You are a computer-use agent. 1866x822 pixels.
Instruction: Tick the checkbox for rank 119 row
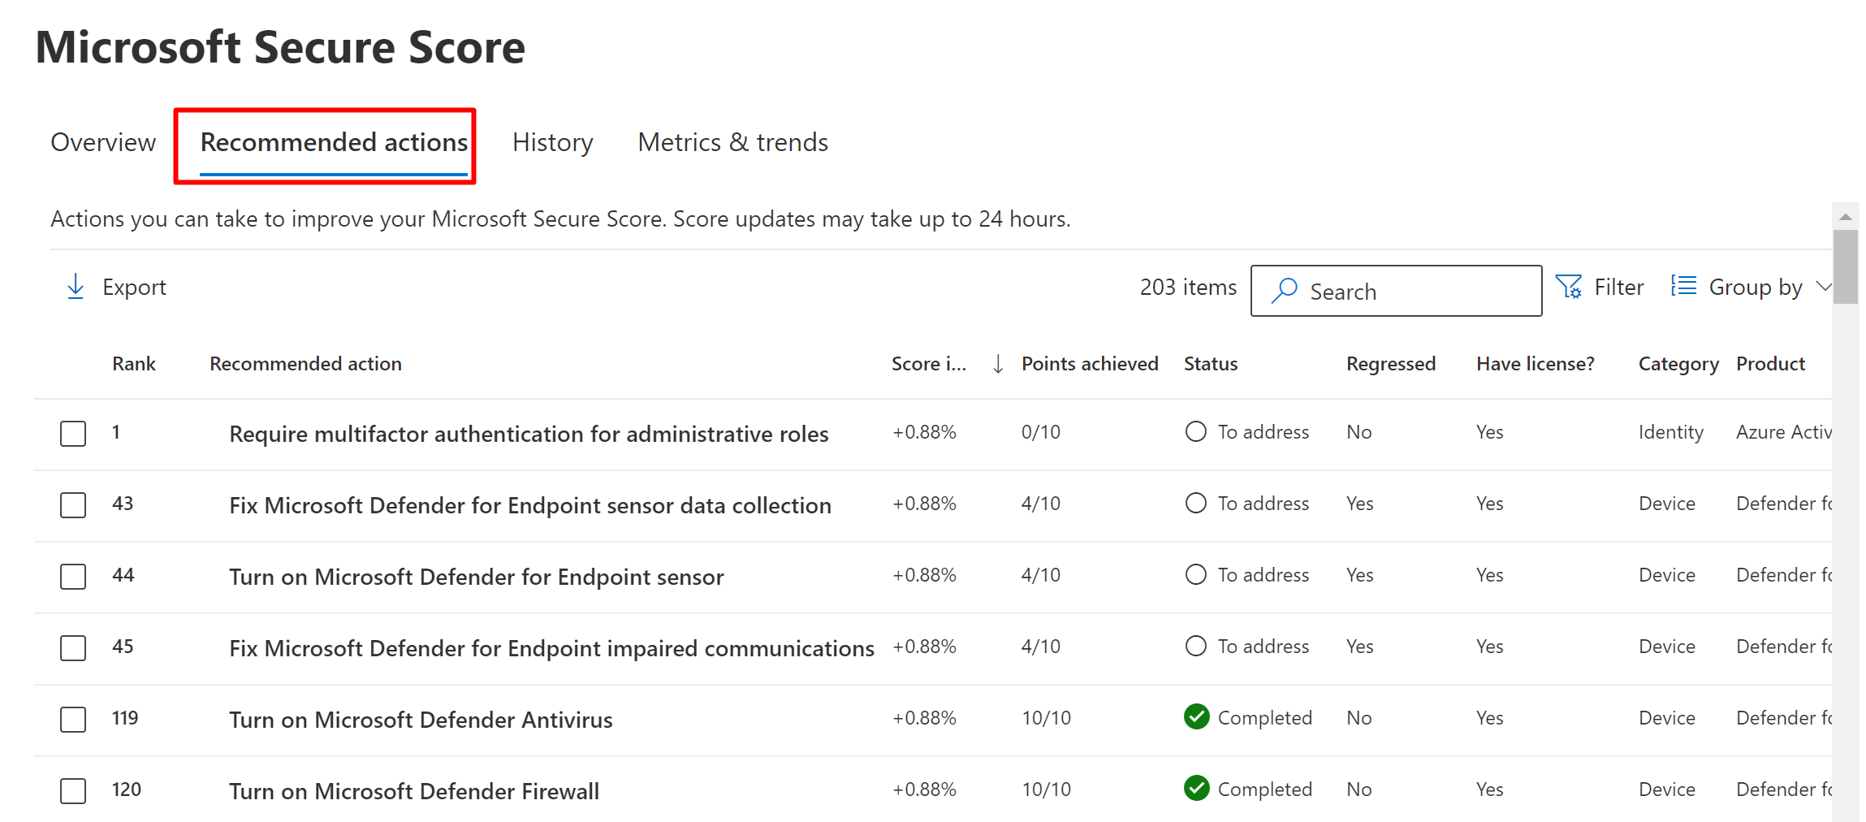[73, 719]
